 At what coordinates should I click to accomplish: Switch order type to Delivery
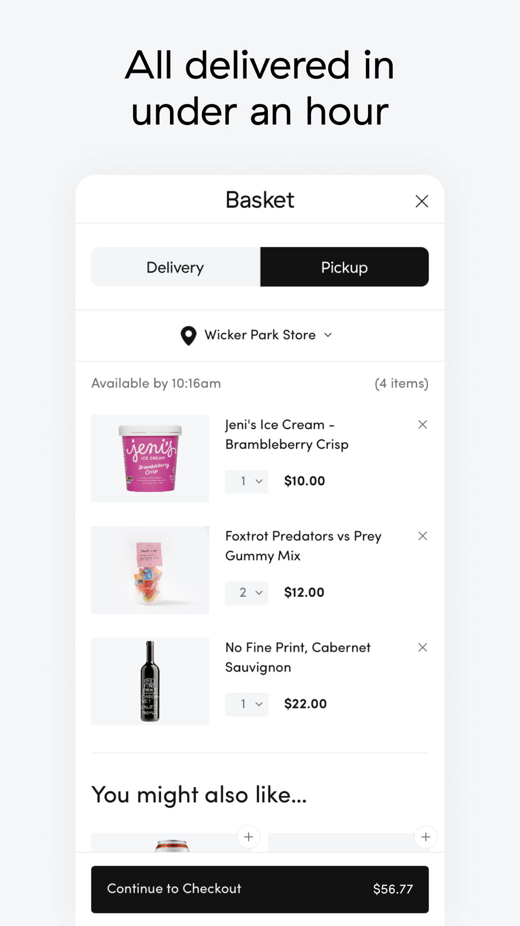(176, 267)
